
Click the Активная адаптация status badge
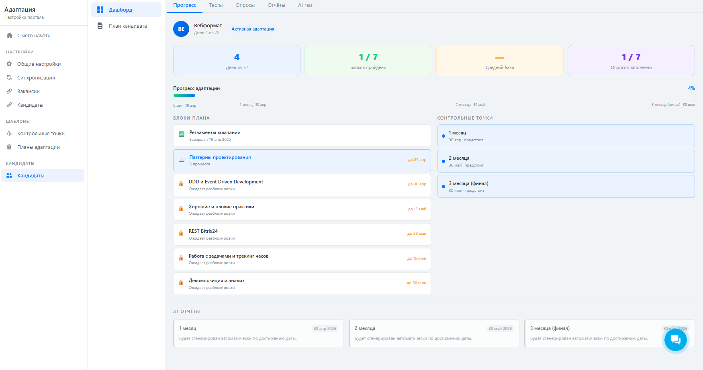click(253, 29)
